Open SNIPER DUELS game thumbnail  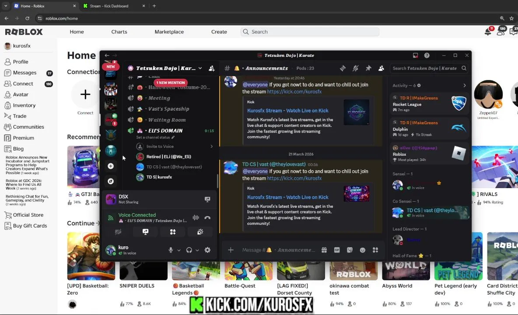pyautogui.click(x=143, y=271)
